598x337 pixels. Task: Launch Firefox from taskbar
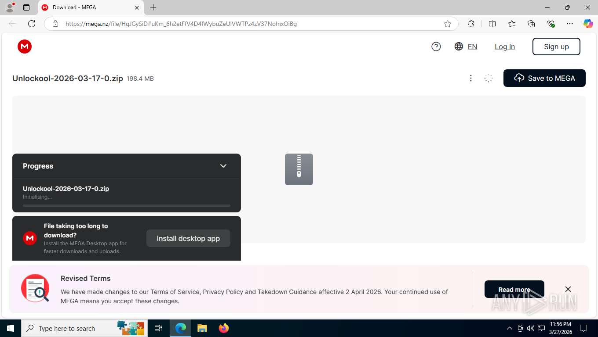224,328
